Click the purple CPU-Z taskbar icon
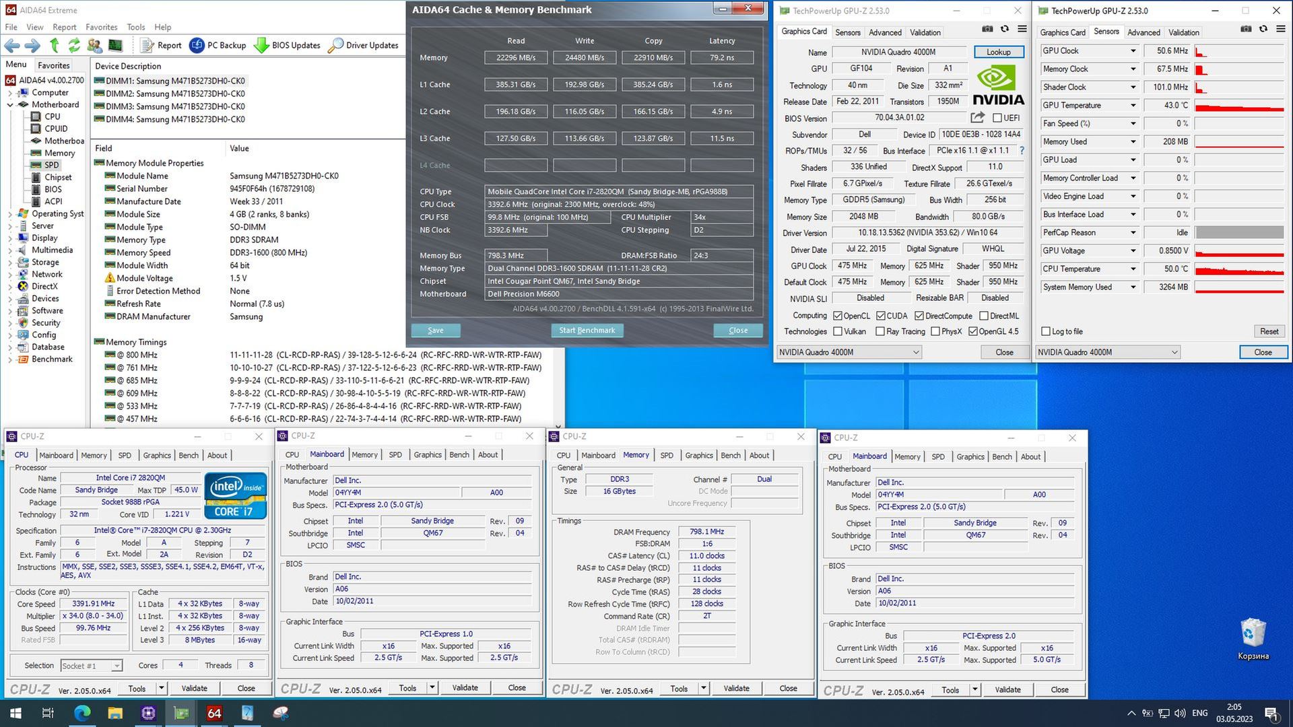 (148, 713)
